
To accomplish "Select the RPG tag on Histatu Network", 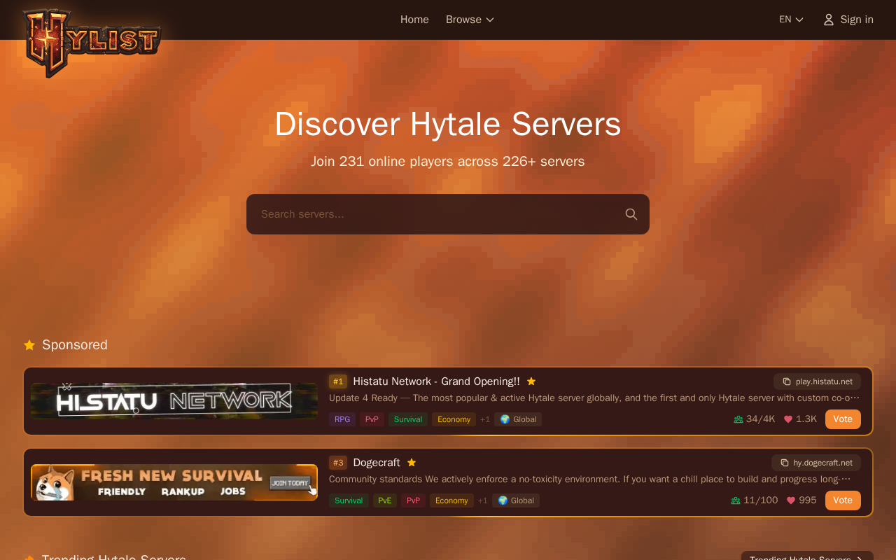I will point(342,419).
